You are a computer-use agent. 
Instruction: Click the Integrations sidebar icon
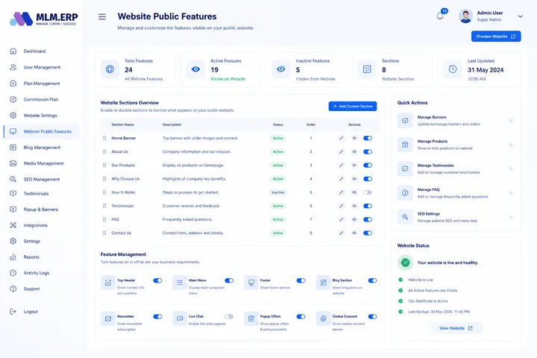click(13, 225)
